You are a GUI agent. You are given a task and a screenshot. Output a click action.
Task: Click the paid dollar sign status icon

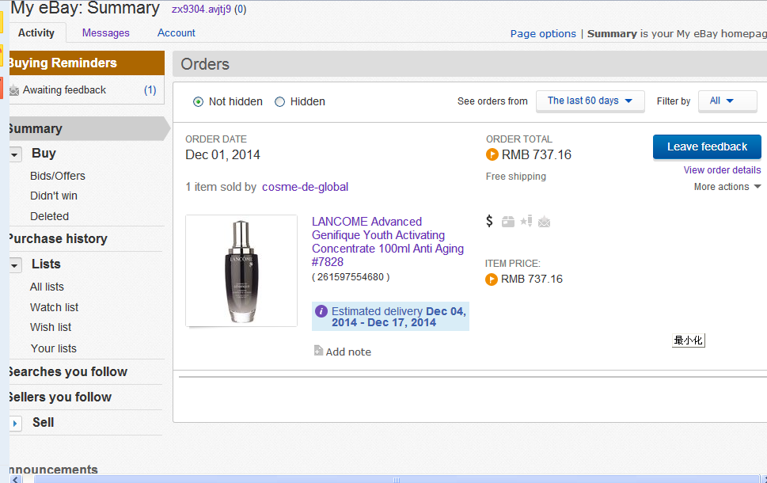point(489,221)
